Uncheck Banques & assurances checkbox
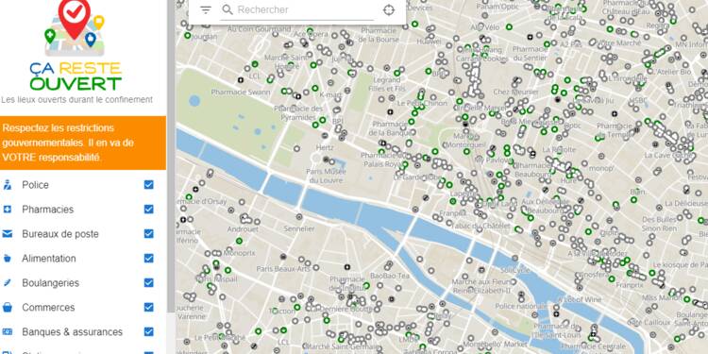This screenshot has height=354, width=708. 148,332
